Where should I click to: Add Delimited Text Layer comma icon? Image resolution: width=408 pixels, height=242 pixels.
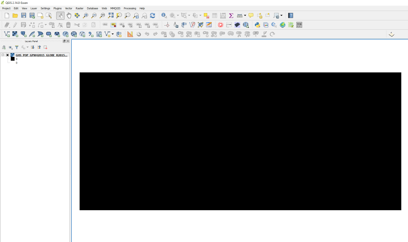coord(91,34)
